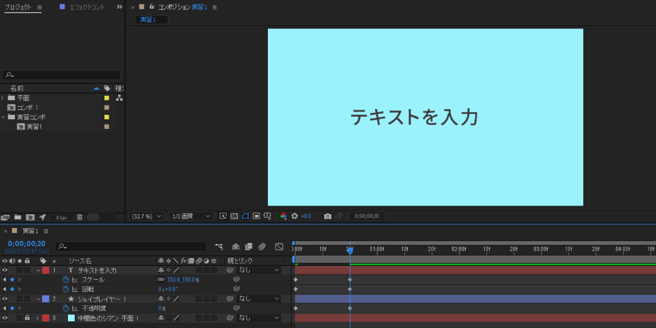This screenshot has height=328, width=656.
Task: Collapse テキストを入力 layer properties
Action: [38, 270]
